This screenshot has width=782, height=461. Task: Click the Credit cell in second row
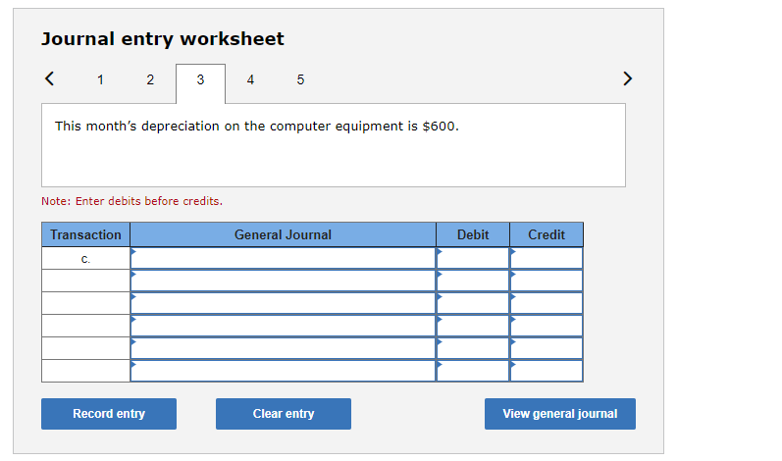pos(547,281)
